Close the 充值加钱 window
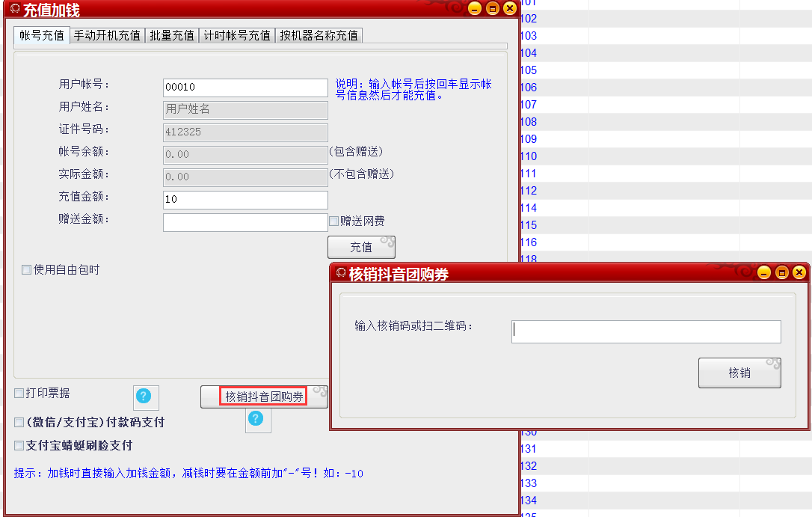 point(510,9)
